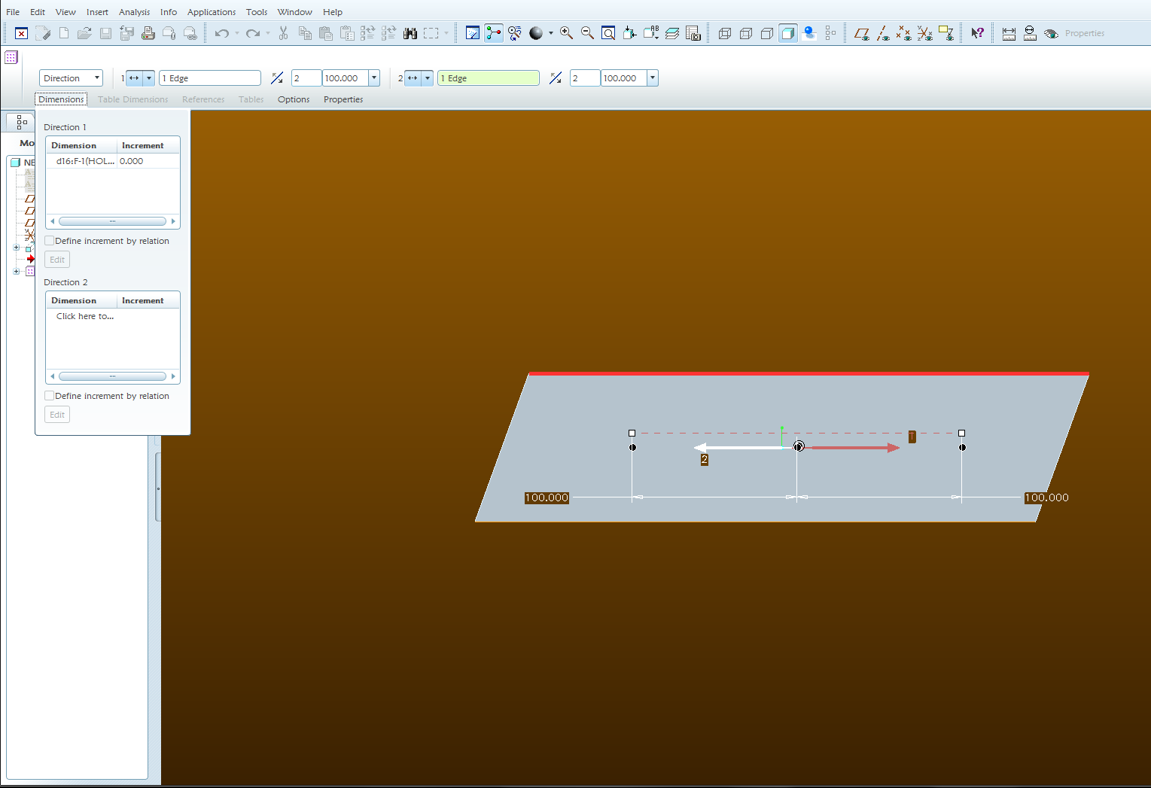Open the Applications menu
This screenshot has width=1151, height=788.
coord(212,12)
